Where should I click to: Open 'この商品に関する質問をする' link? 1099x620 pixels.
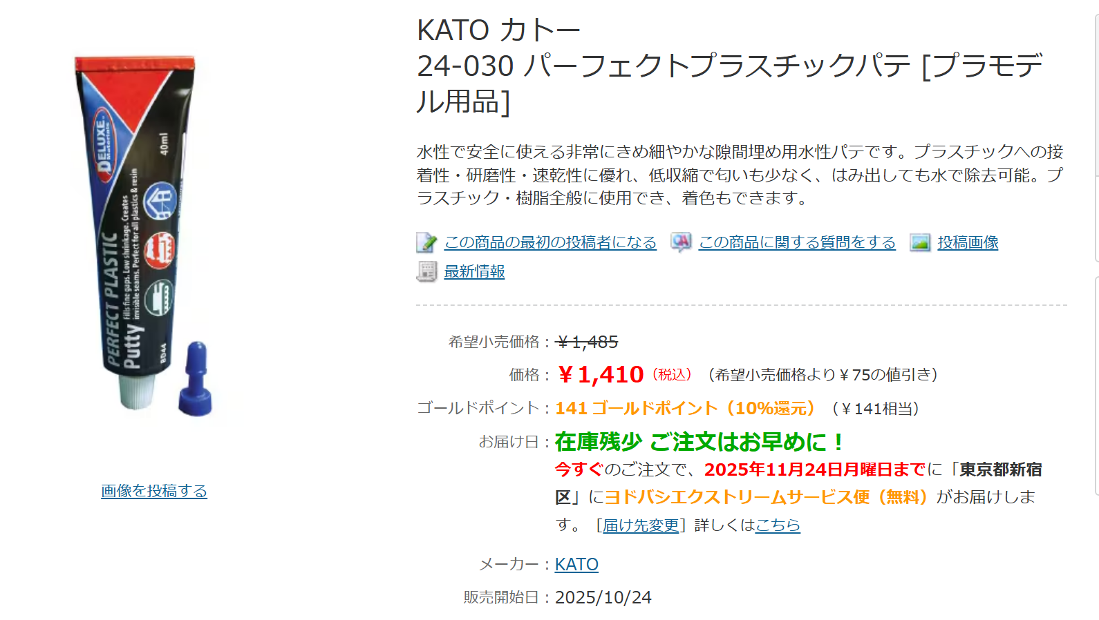tap(797, 242)
